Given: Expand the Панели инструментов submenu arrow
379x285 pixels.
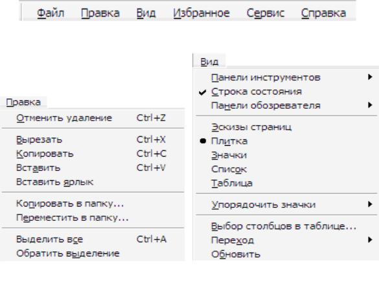Looking at the screenshot, I should [370, 77].
